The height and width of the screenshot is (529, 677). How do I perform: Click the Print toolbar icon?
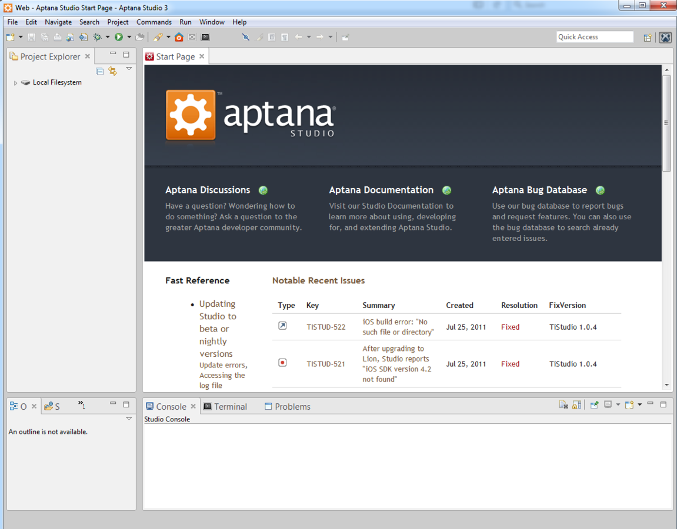(x=57, y=37)
